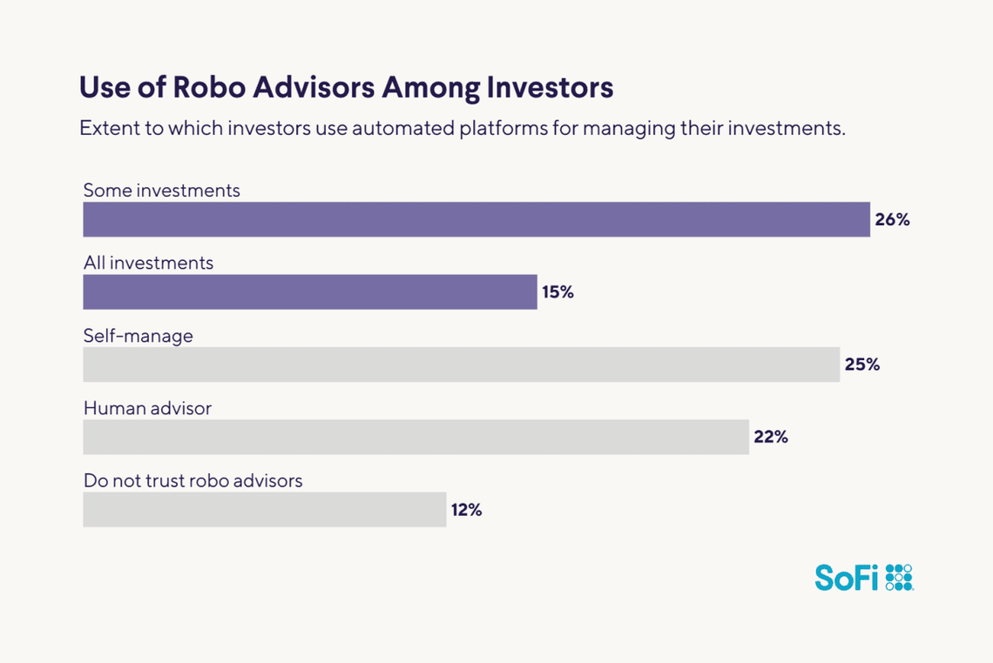
Task: Select the 25% value label
Action: tap(861, 365)
